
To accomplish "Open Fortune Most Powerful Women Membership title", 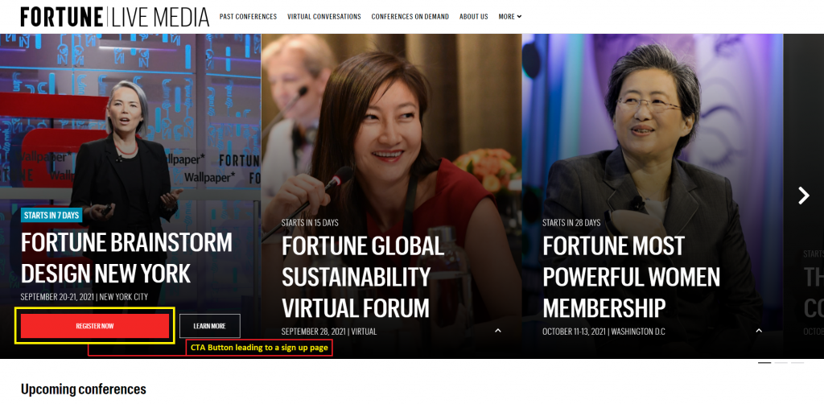I will (x=631, y=276).
